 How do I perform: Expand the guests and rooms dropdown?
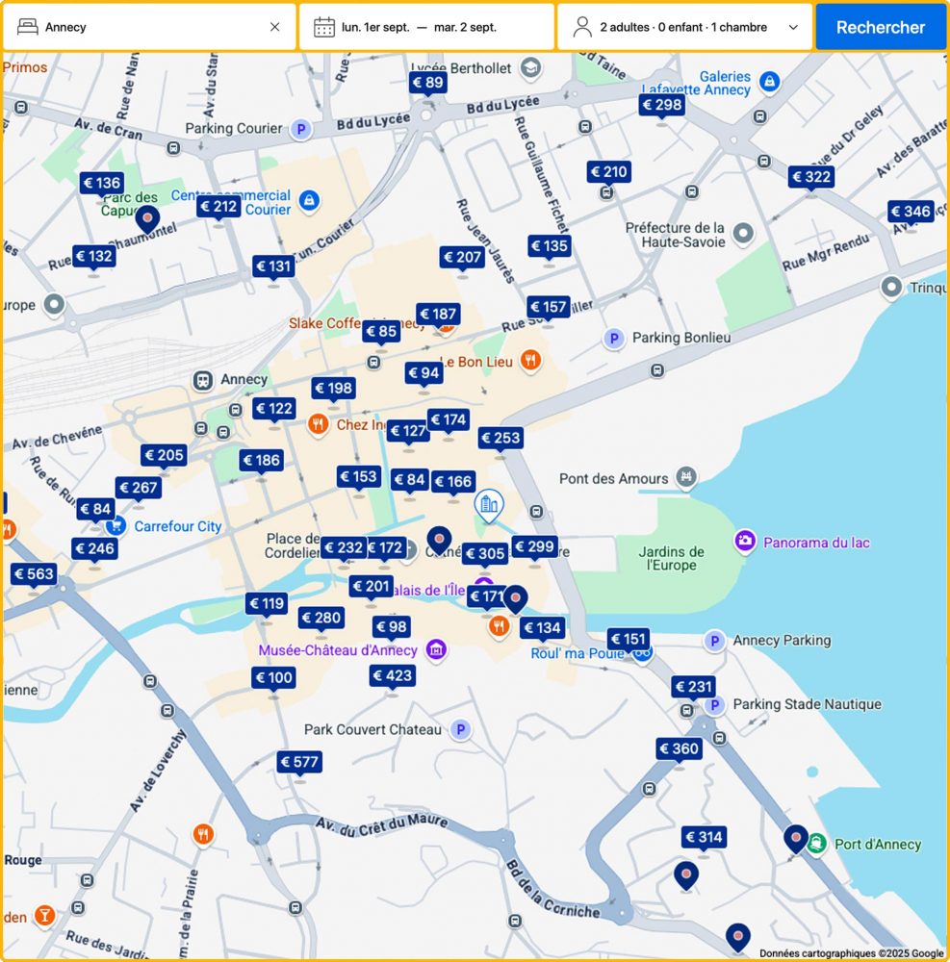pos(793,27)
